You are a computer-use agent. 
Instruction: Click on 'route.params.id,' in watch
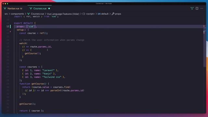[x=41, y=47]
